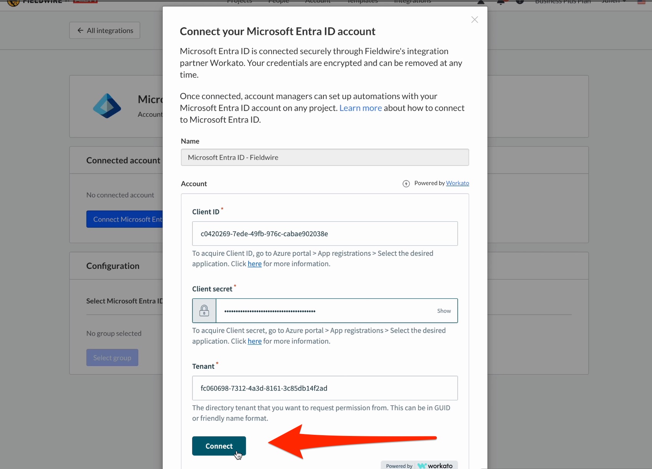Open 'here' link under Client secret help
This screenshot has width=652, height=469.
pos(254,341)
